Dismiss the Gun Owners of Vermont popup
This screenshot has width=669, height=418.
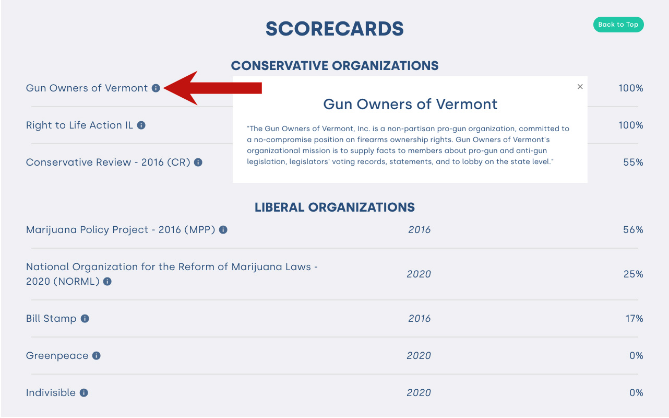[x=580, y=87]
